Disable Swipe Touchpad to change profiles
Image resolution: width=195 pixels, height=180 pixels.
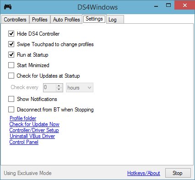point(11,44)
